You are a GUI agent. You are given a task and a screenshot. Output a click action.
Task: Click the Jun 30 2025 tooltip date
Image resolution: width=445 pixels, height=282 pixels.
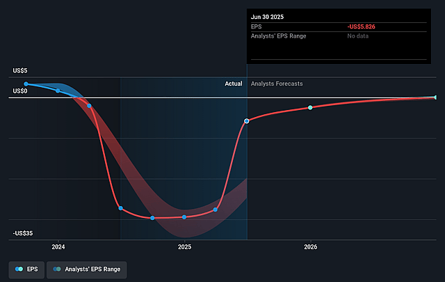(267, 17)
